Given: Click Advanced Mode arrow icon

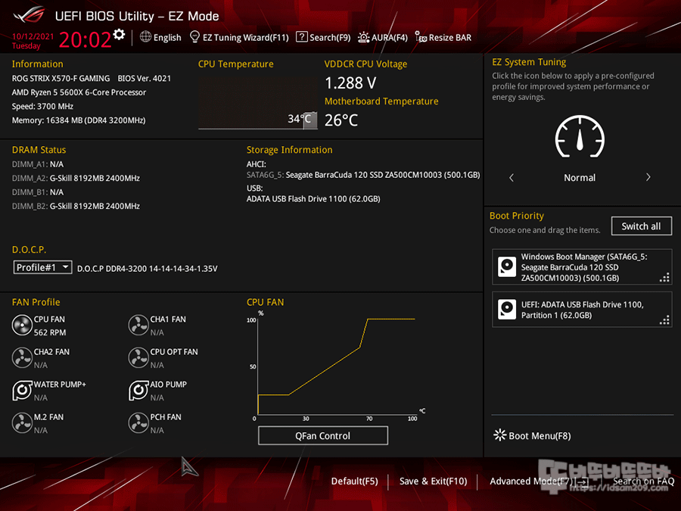Looking at the screenshot, I should (x=582, y=481).
